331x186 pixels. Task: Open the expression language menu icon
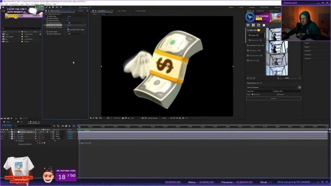[44, 143]
